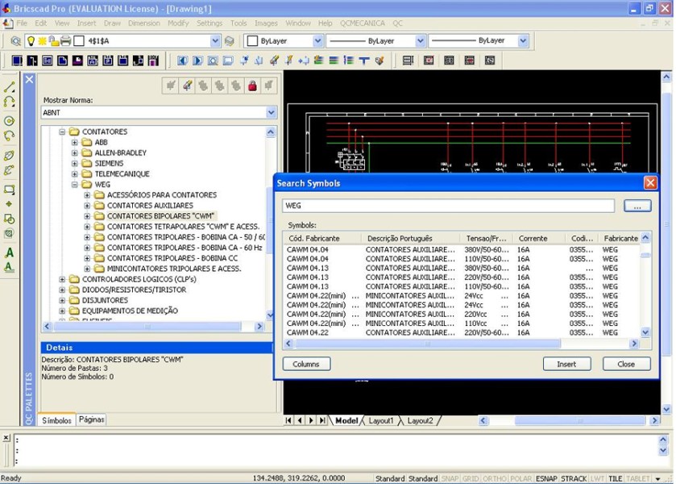This screenshot has height=484, width=676.
Task: Open the QCMECANICA menu
Action: (362, 23)
